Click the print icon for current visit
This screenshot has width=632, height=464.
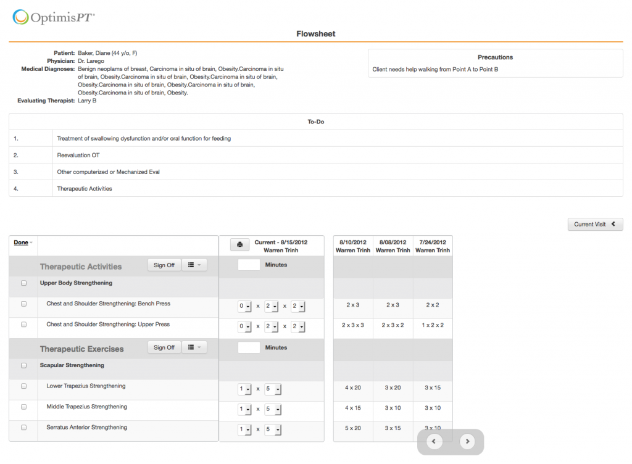point(239,244)
